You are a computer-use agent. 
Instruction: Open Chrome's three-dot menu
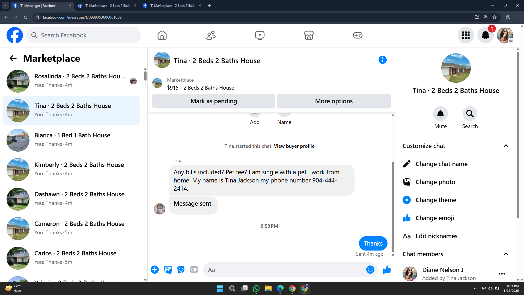[518, 17]
